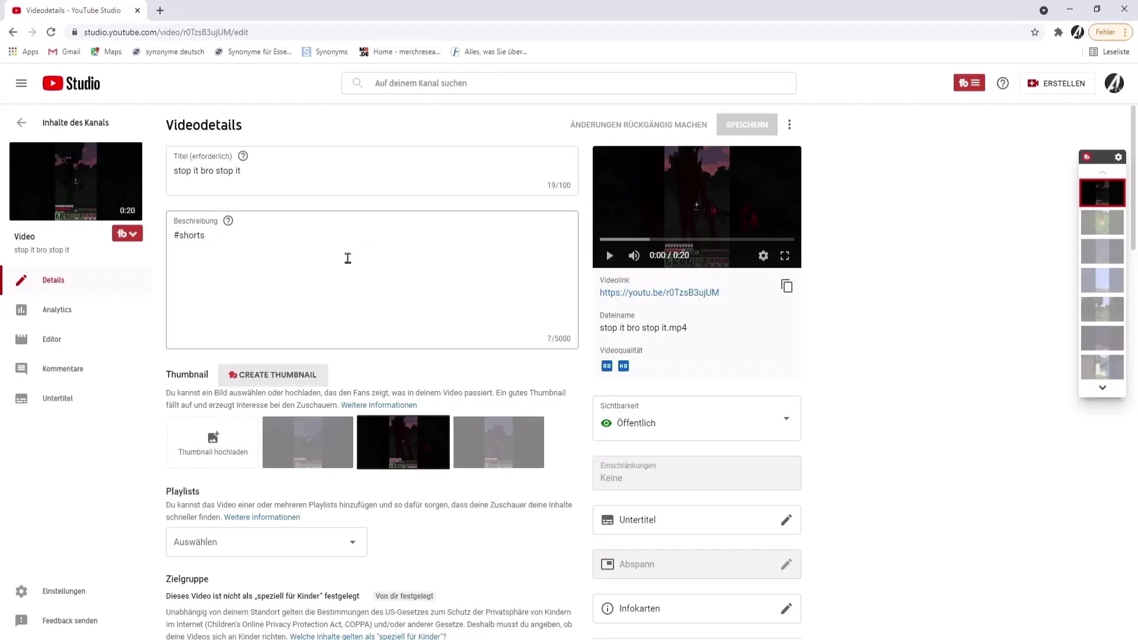Open TubeBuddy side panel settings gear

coord(1118,157)
